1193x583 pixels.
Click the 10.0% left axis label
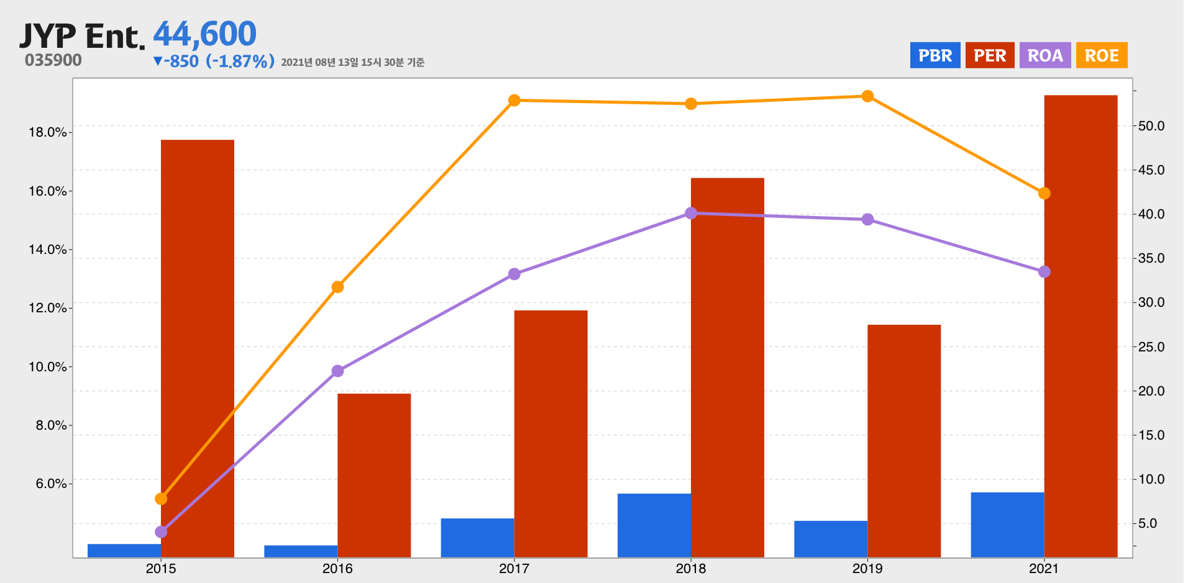click(x=48, y=367)
